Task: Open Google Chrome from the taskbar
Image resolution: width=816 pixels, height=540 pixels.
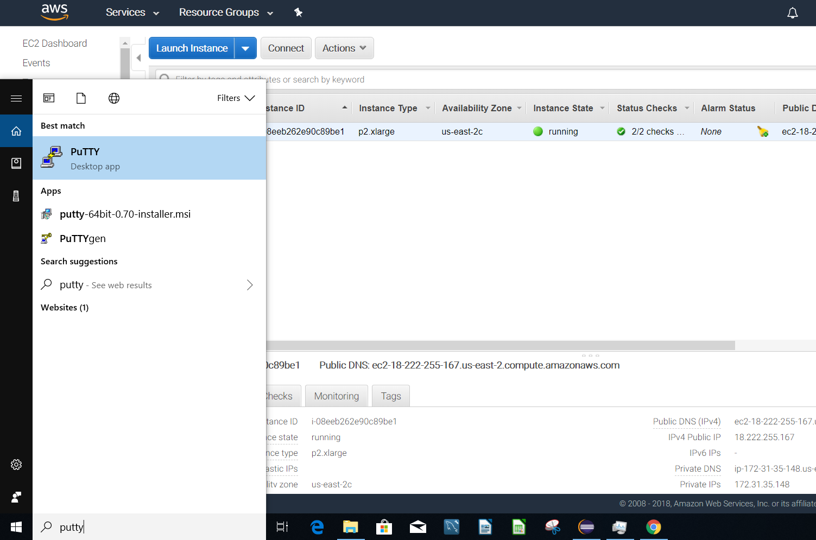Action: coord(654,526)
